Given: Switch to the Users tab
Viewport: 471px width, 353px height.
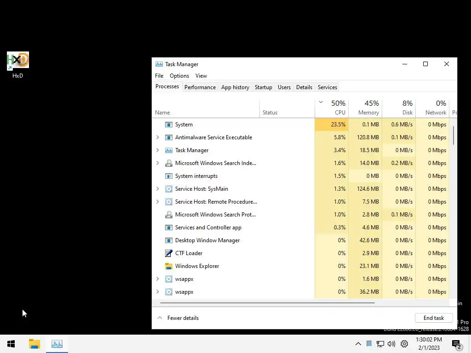Looking at the screenshot, I should (x=284, y=87).
